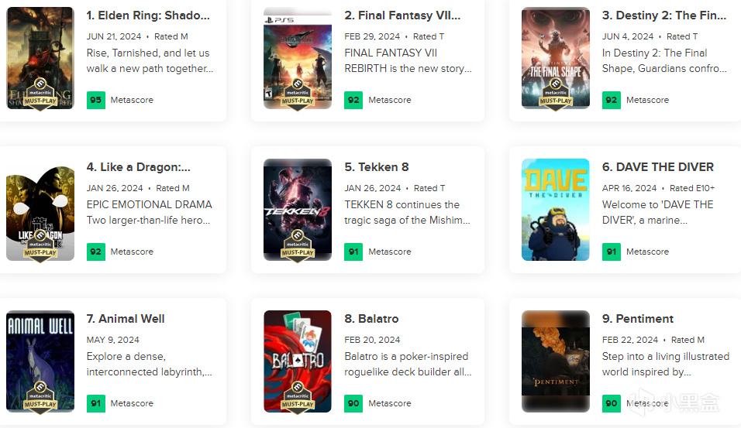Click the Must-Play badge on Tekken 8 cover
Image resolution: width=741 pixels, height=428 pixels.
pos(298,246)
